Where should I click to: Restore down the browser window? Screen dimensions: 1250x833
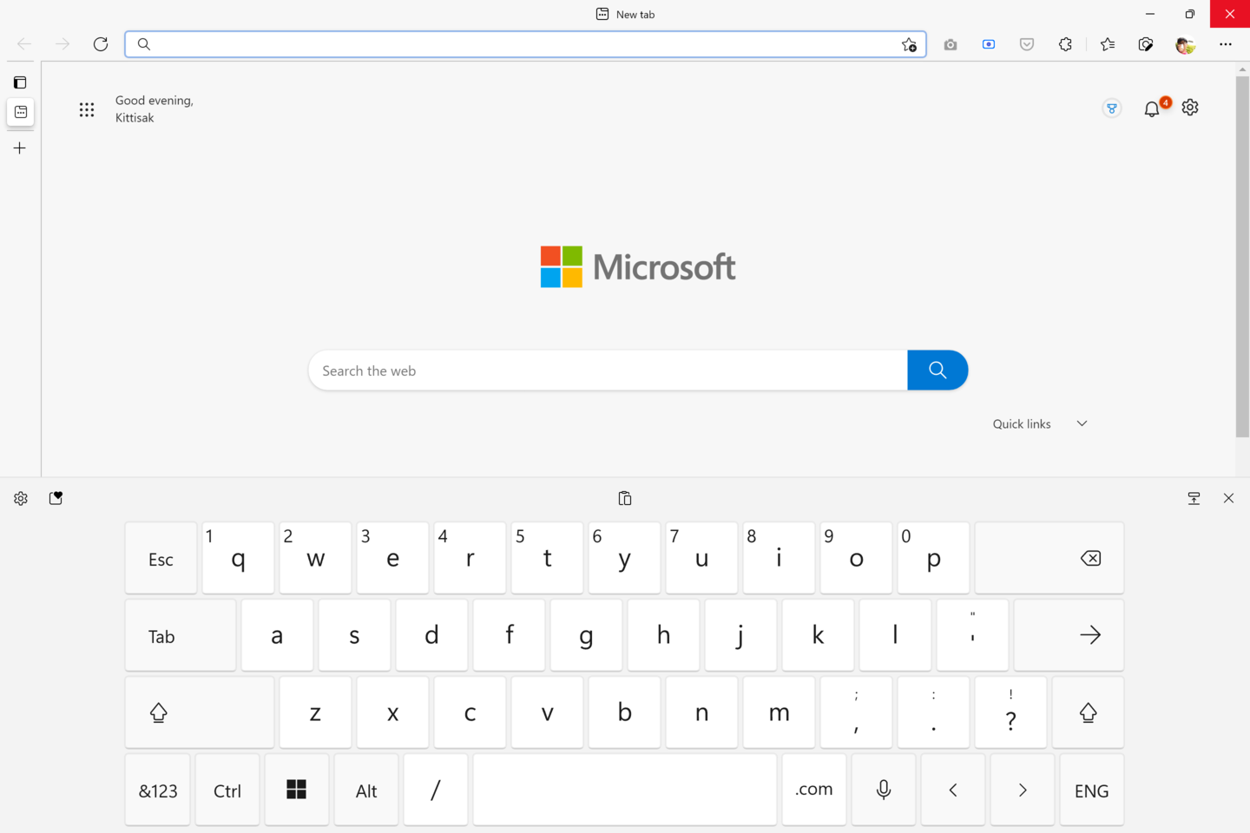(1190, 14)
